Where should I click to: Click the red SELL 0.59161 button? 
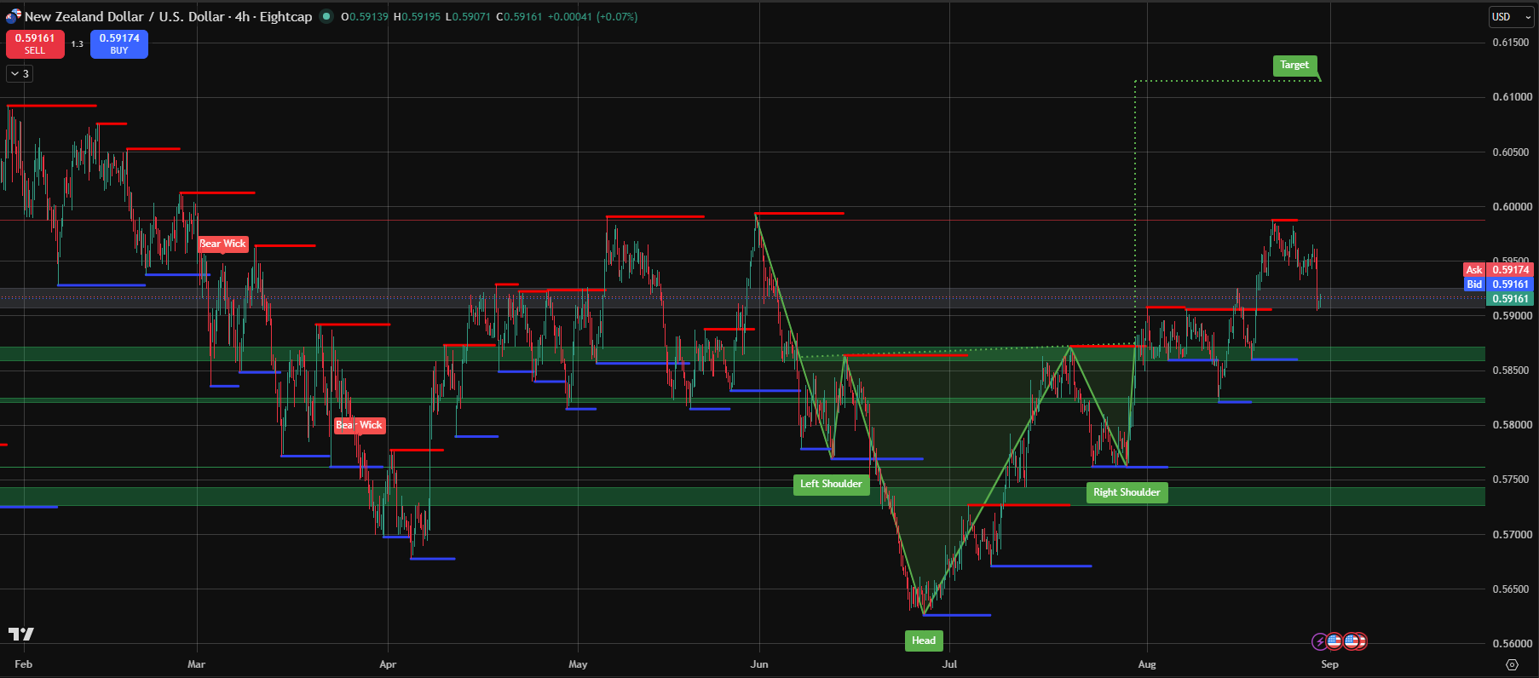tap(35, 44)
